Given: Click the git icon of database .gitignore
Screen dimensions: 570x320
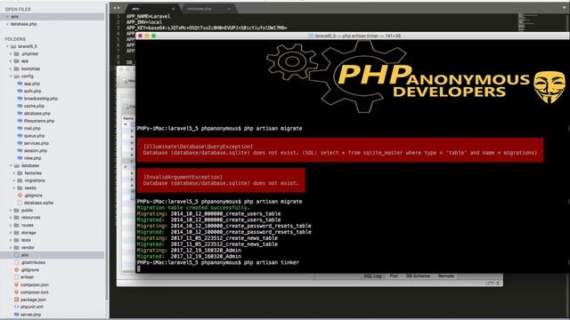Looking at the screenshot, I should pyautogui.click(x=20, y=196).
